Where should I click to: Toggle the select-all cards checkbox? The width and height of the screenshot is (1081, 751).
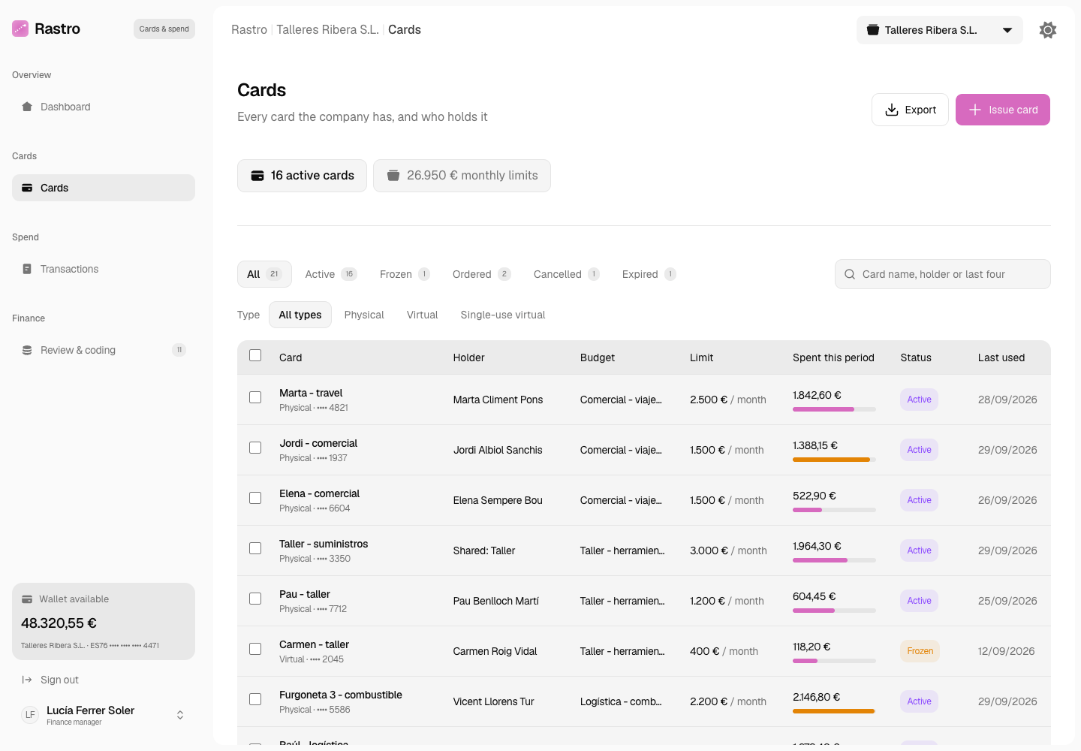point(255,355)
